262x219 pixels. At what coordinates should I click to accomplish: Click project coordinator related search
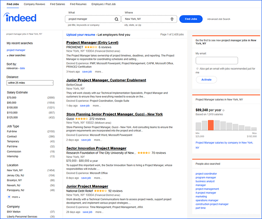[x=206, y=174]
